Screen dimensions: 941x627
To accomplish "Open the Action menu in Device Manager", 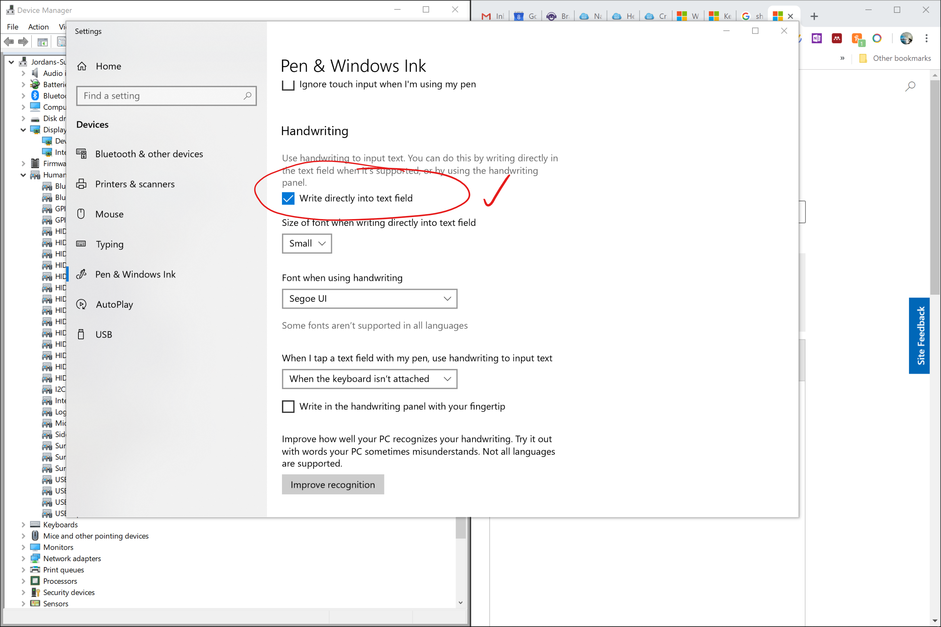I will point(38,27).
